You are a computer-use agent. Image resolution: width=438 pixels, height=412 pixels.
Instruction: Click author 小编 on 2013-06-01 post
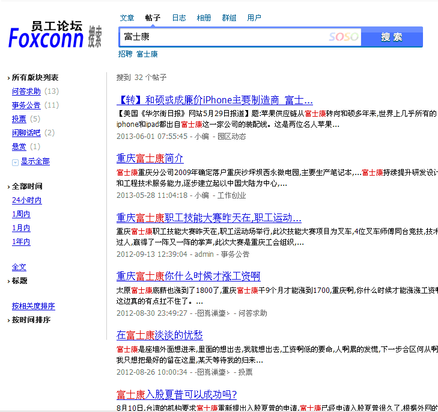(202, 137)
